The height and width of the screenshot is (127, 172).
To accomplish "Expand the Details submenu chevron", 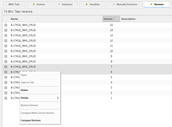I will (x=58, y=98).
